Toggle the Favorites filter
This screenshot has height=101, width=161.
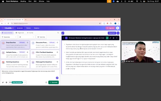[x=41, y=37]
